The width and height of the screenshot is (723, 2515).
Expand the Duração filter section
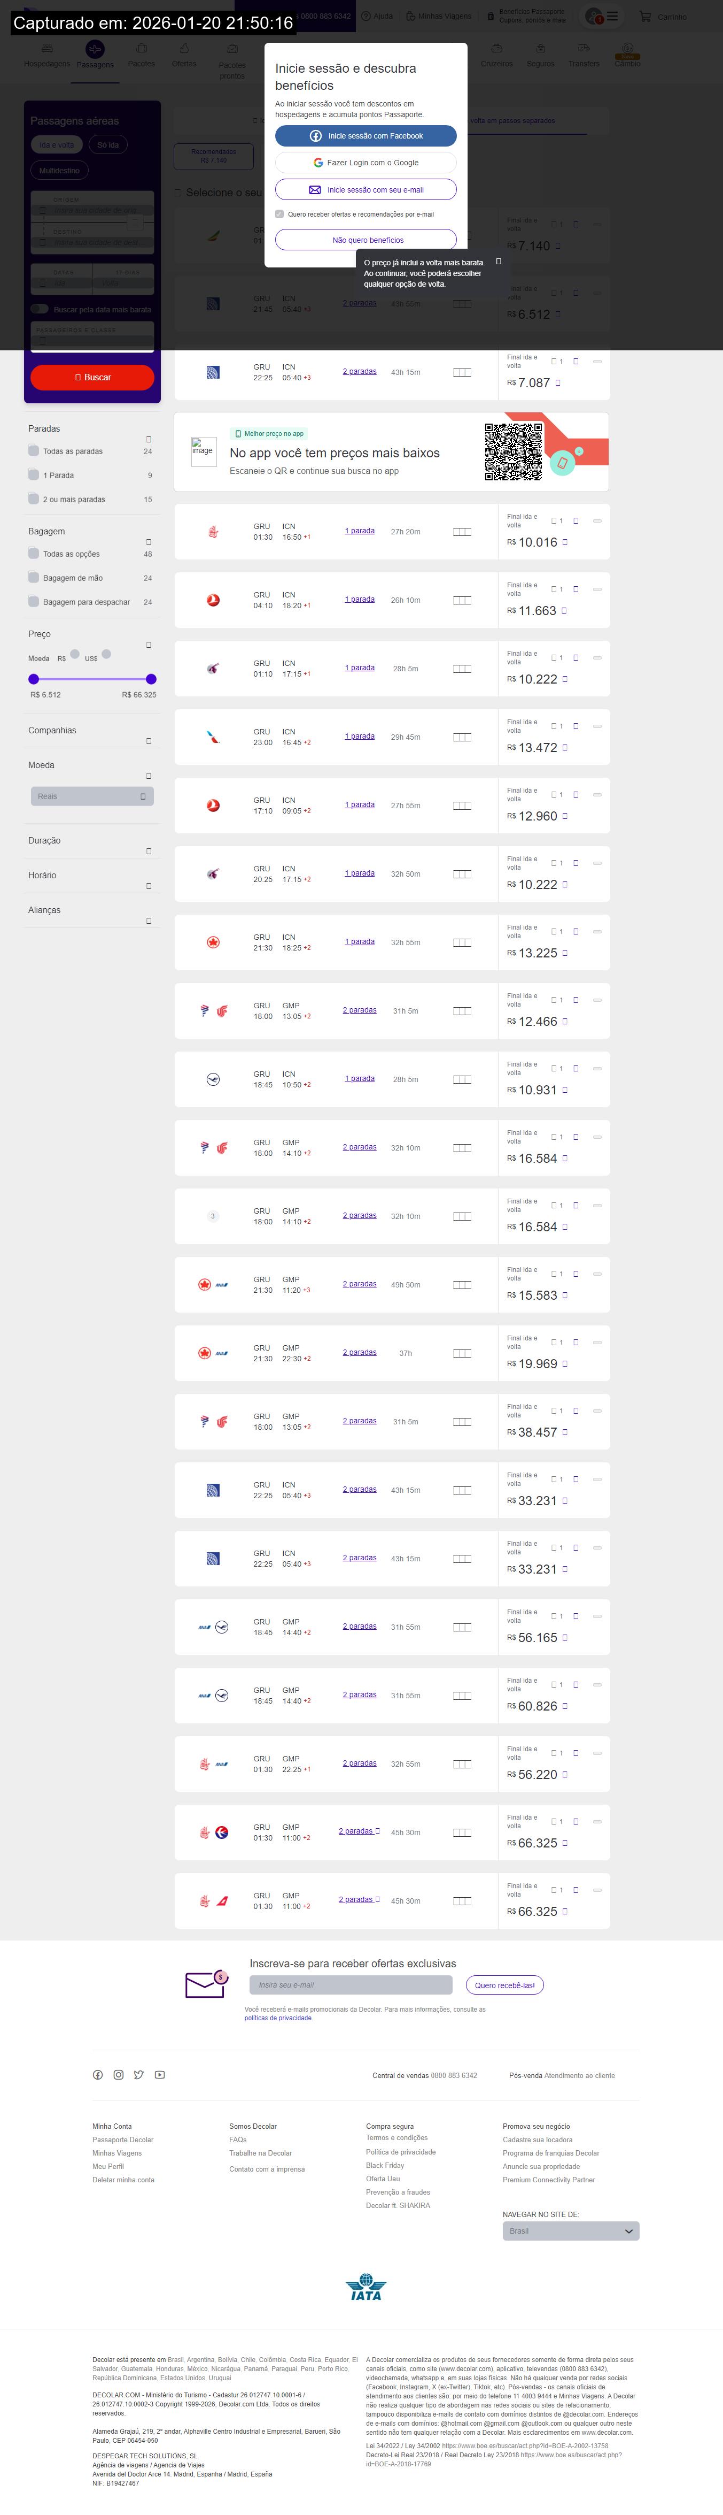click(x=149, y=852)
